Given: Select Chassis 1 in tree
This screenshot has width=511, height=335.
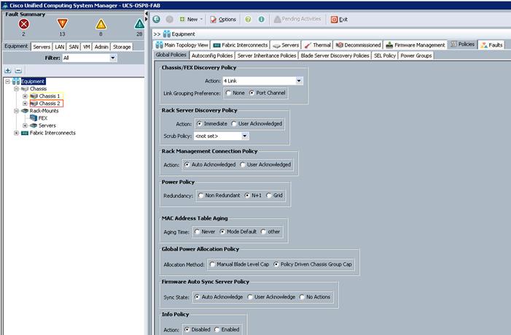Looking at the screenshot, I should [50, 96].
